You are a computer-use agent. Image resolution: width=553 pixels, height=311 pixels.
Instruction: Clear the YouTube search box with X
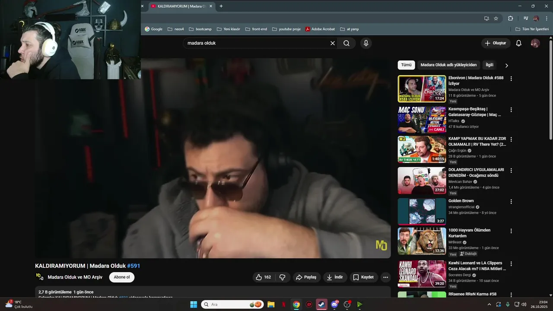click(x=333, y=43)
